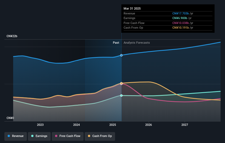Toggle the Cash From Op legend button
225x143 pixels.
pos(100,136)
